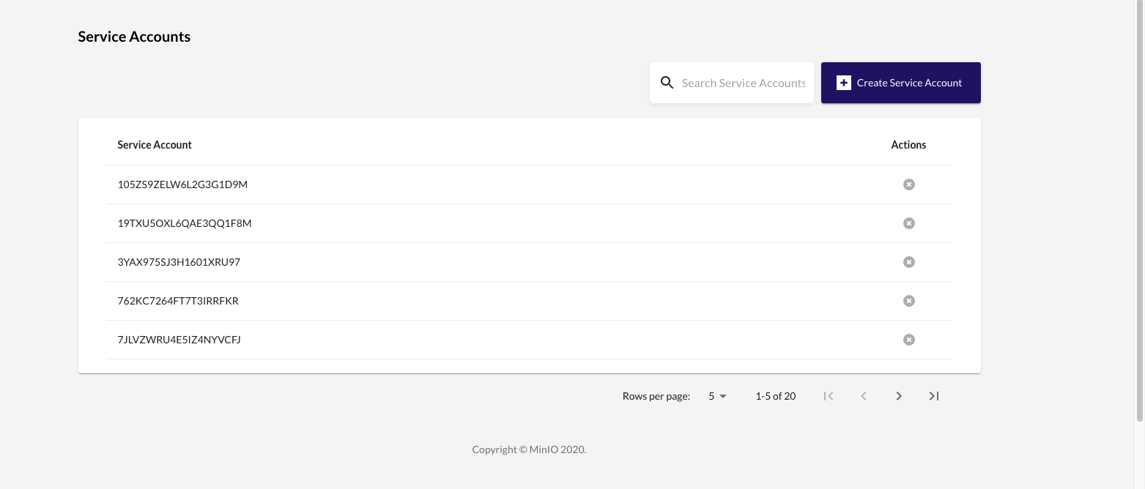Screen dimensions: 1145x489
Task: Focus the Search Service Accounts field
Action: 743,83
